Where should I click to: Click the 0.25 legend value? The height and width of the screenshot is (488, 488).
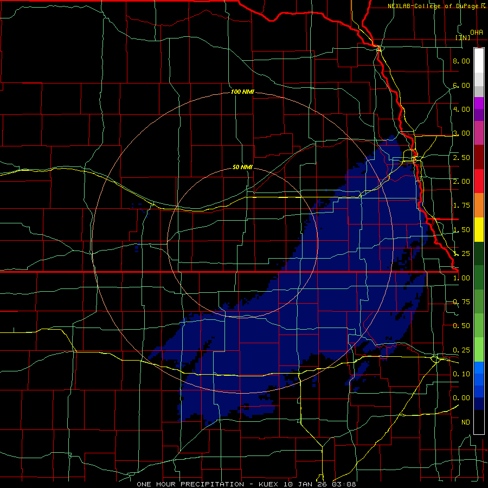point(461,350)
